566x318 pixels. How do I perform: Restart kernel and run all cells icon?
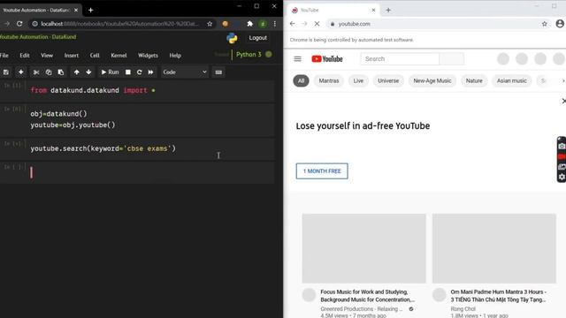click(x=150, y=72)
